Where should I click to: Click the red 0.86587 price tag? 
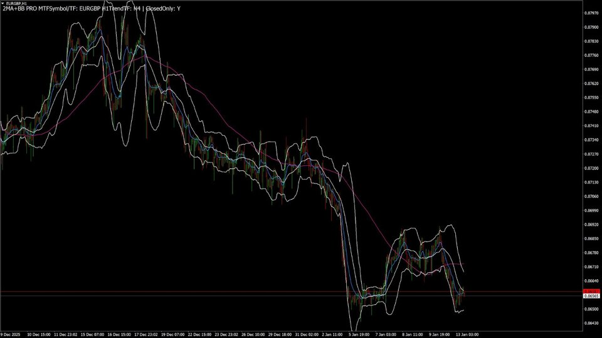click(591, 292)
